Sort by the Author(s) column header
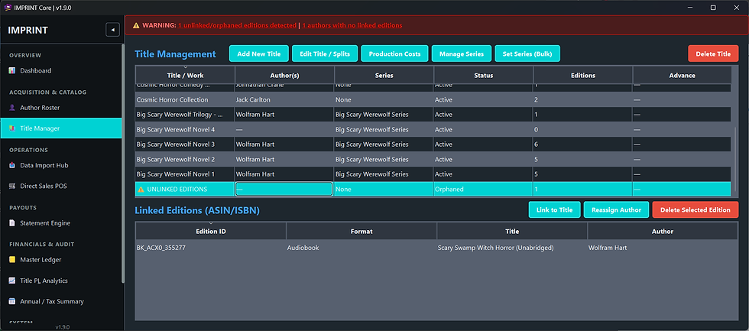 coord(284,76)
